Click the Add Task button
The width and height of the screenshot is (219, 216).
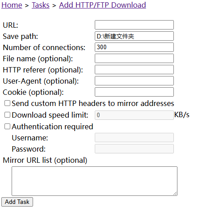coord(17,202)
